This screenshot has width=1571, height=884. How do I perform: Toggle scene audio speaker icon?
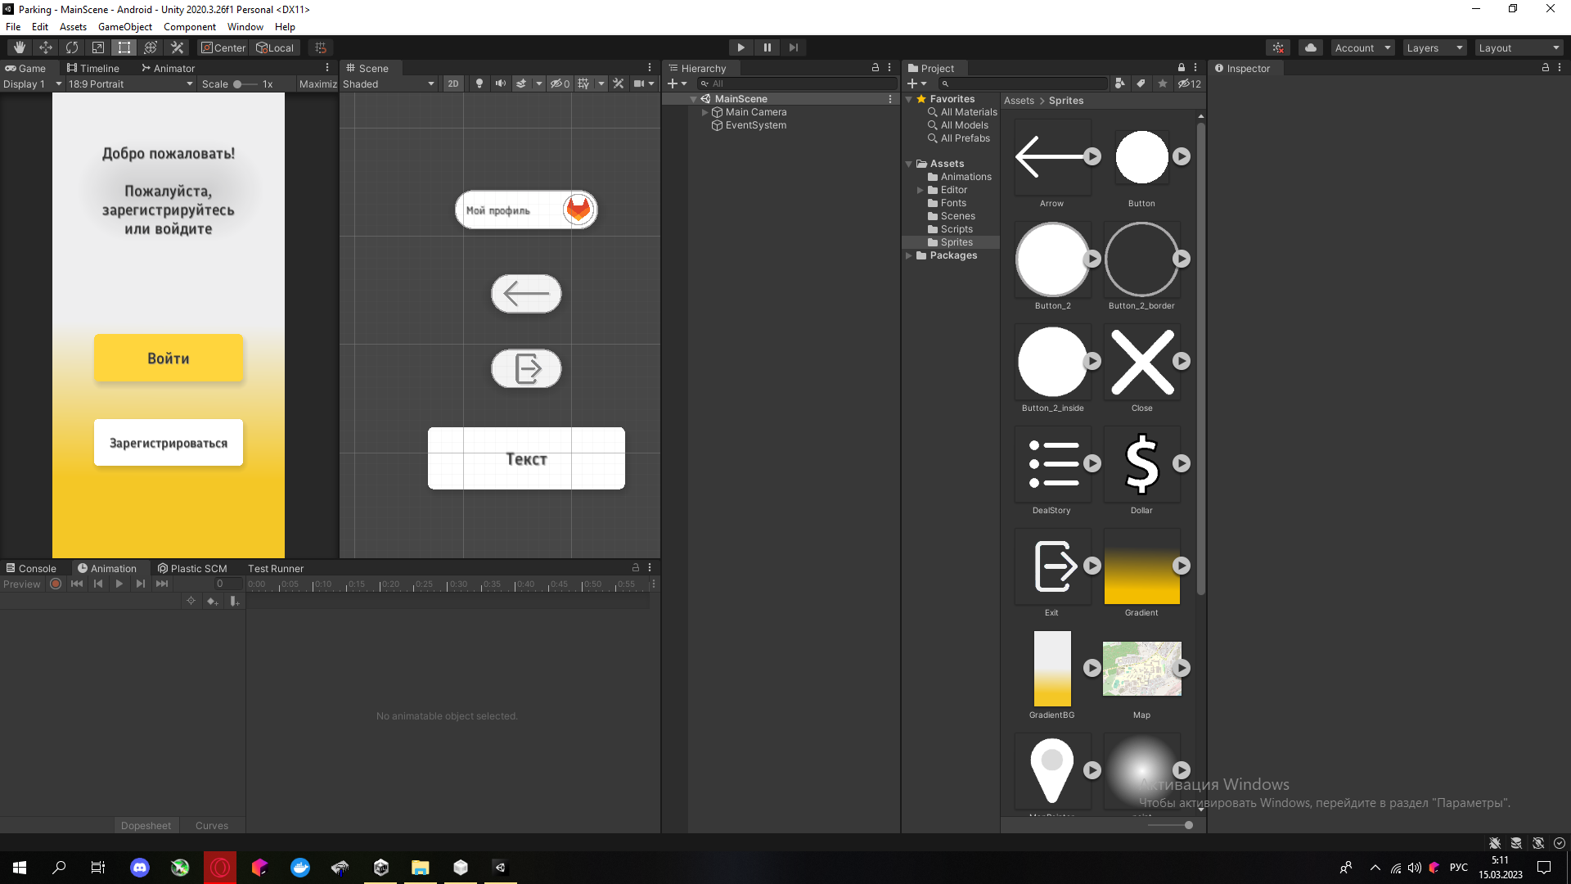pyautogui.click(x=500, y=83)
